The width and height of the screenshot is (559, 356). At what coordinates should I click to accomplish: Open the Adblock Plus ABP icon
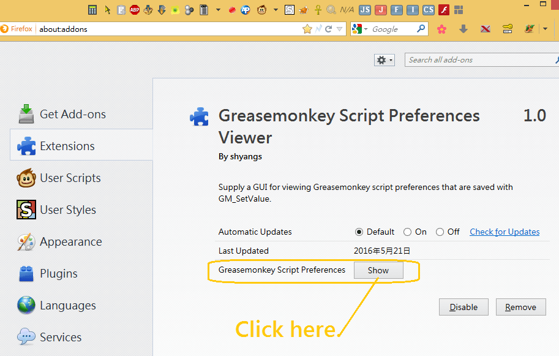pyautogui.click(x=135, y=10)
